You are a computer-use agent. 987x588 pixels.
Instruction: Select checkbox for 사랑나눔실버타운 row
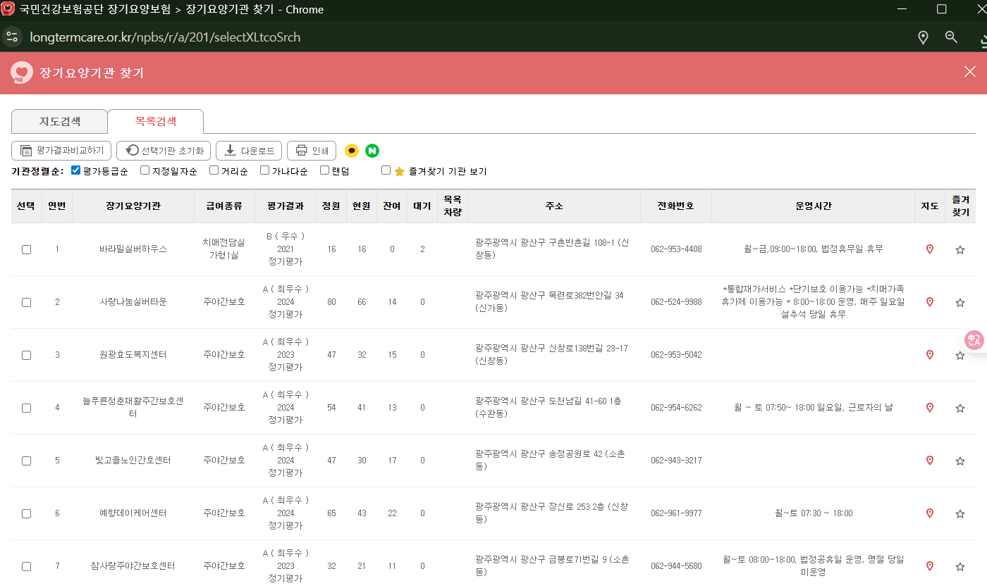coord(26,302)
